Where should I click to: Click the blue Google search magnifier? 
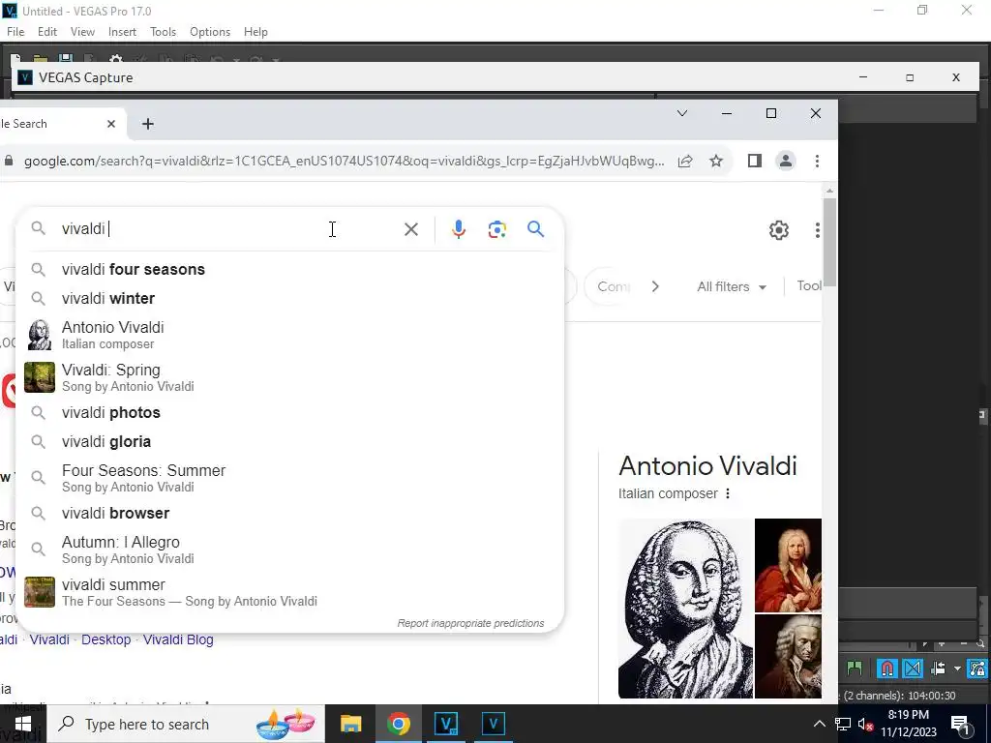coord(535,229)
